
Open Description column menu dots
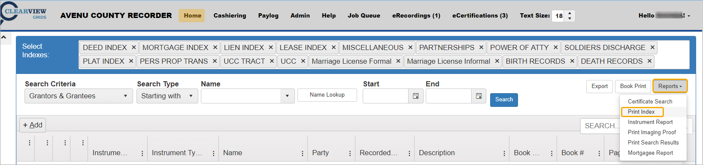pyautogui.click(x=504, y=153)
